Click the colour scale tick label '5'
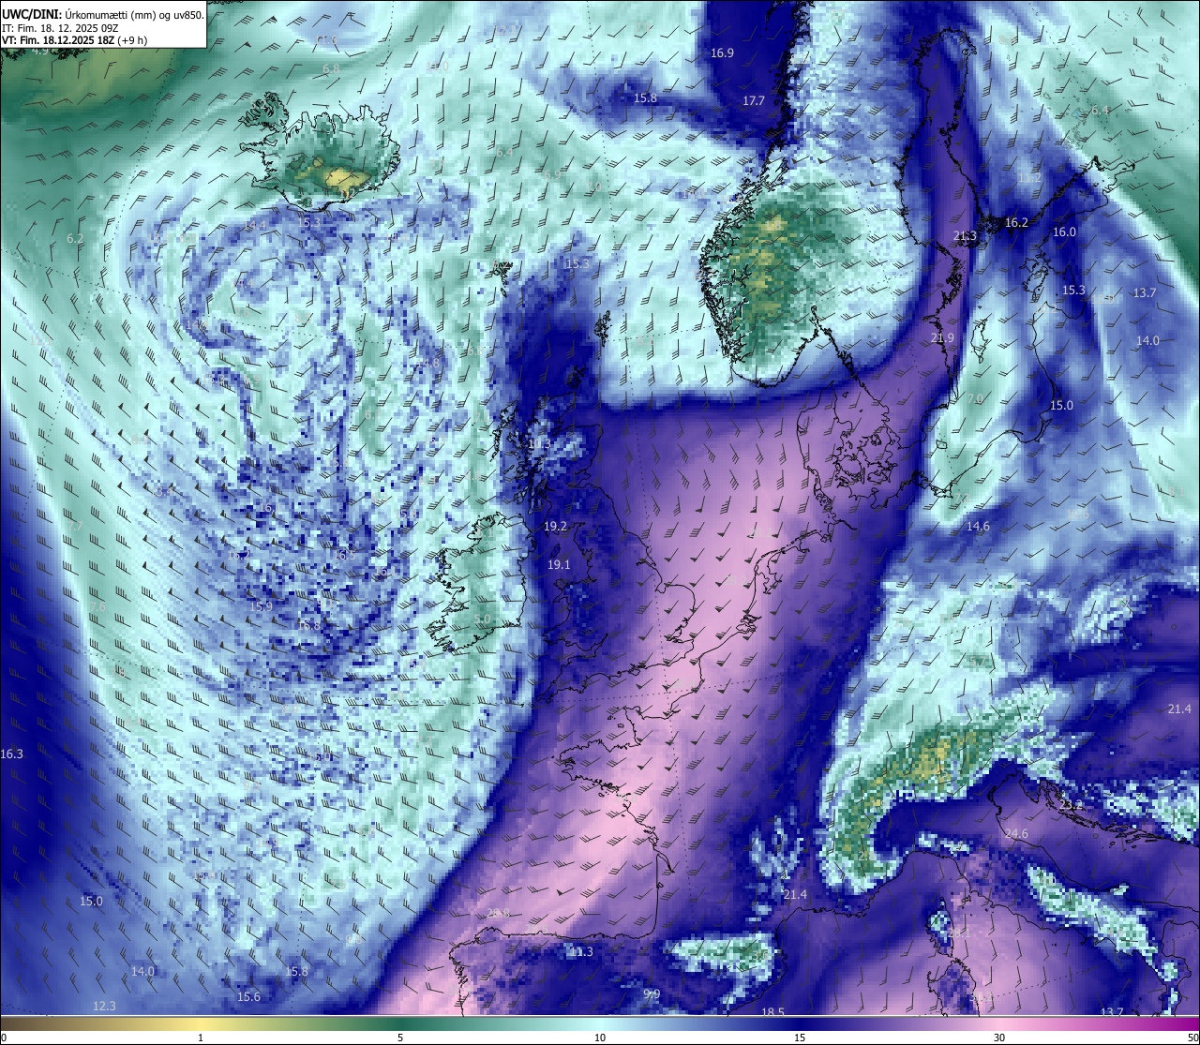1200x1045 pixels. click(x=400, y=1038)
